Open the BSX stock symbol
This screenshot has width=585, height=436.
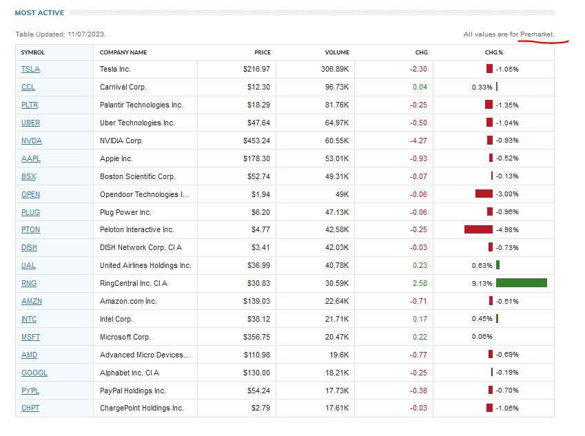[x=28, y=176]
